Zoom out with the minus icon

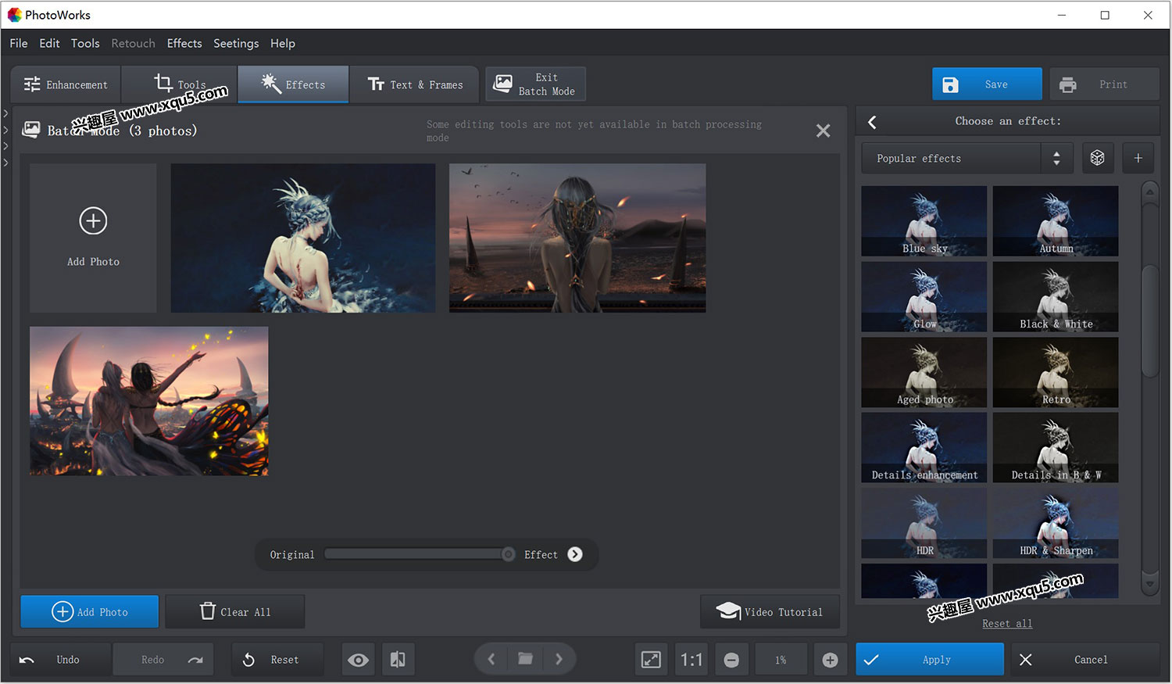731,660
